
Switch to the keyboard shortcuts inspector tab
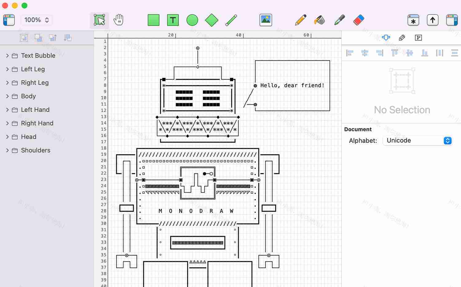tap(418, 37)
